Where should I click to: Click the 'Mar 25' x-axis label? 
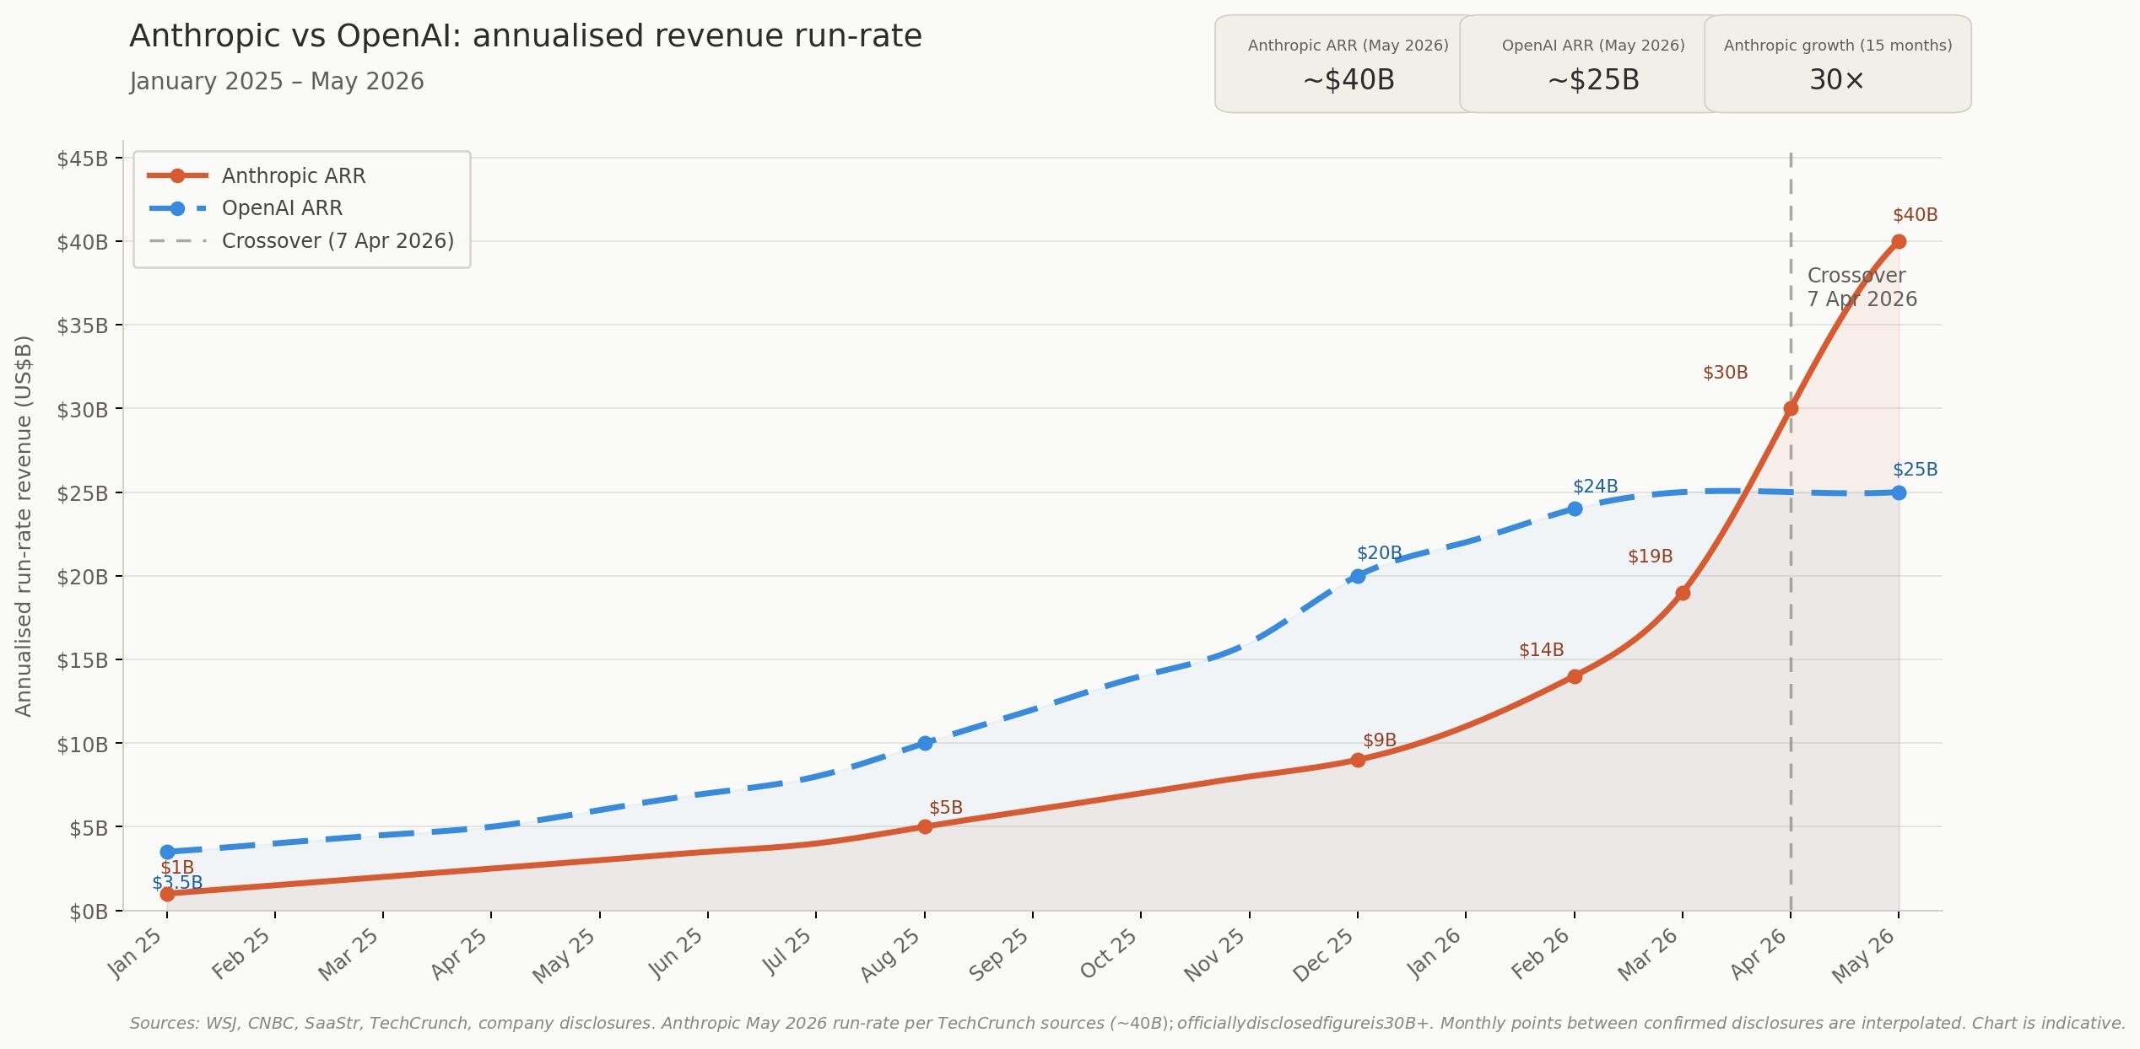(x=349, y=954)
